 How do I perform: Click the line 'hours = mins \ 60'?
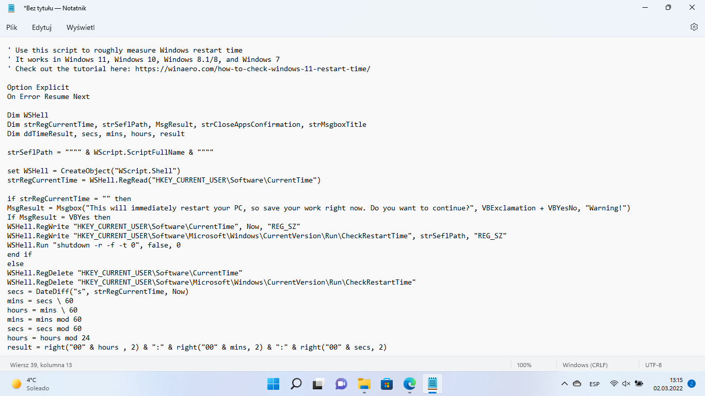[x=42, y=310]
